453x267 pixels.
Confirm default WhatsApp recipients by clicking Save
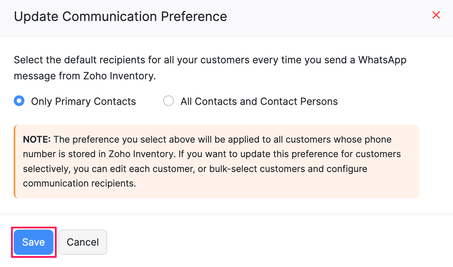(34, 242)
